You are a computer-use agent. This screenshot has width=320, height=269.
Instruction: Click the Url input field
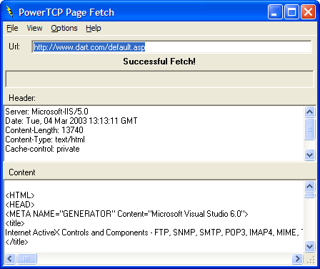(x=171, y=47)
